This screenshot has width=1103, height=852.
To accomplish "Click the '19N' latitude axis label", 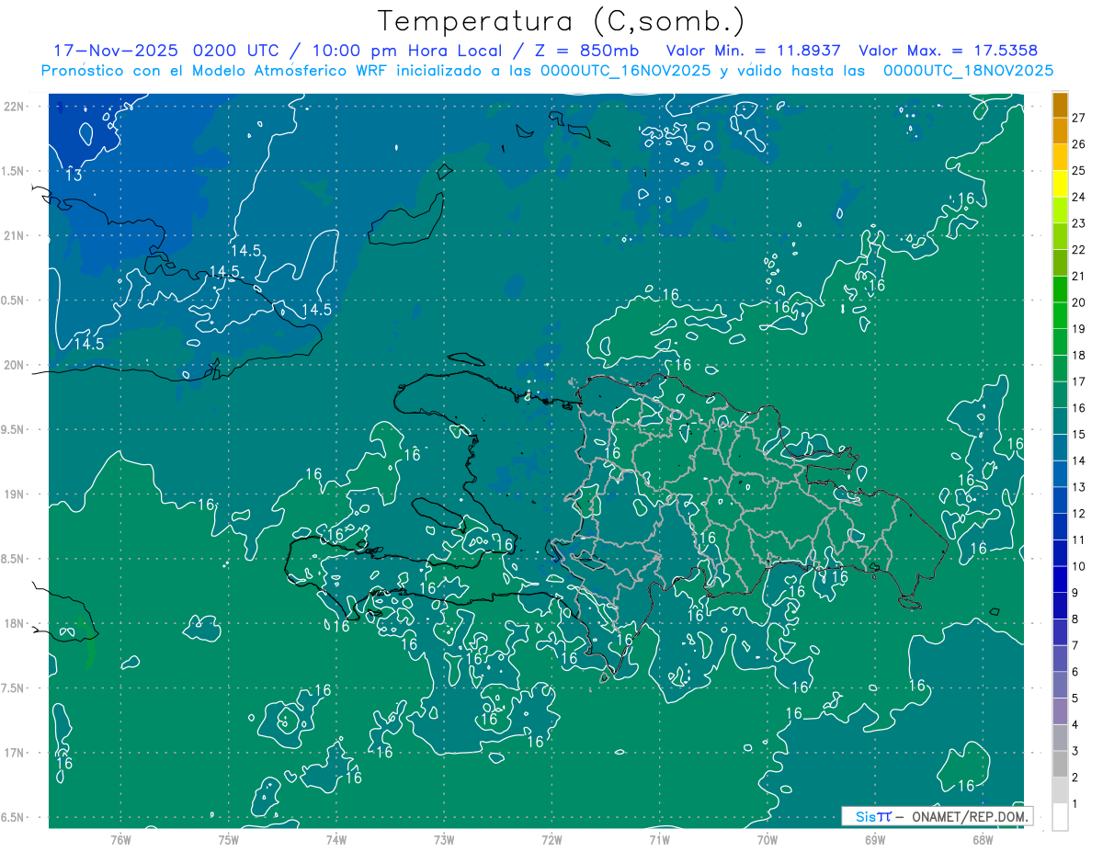I will pyautogui.click(x=16, y=494).
